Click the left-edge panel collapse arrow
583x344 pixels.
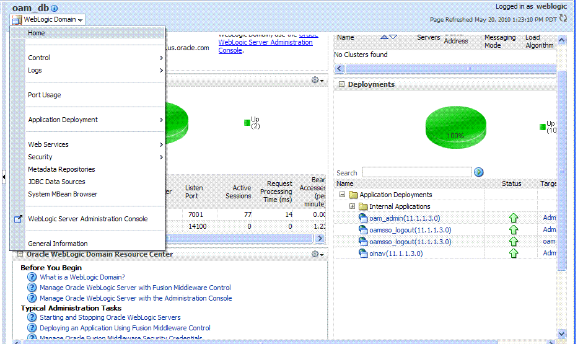click(x=4, y=177)
